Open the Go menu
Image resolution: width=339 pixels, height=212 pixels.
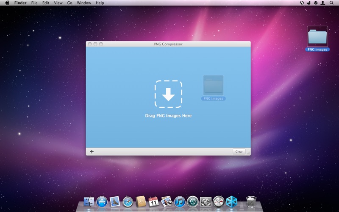69,3
